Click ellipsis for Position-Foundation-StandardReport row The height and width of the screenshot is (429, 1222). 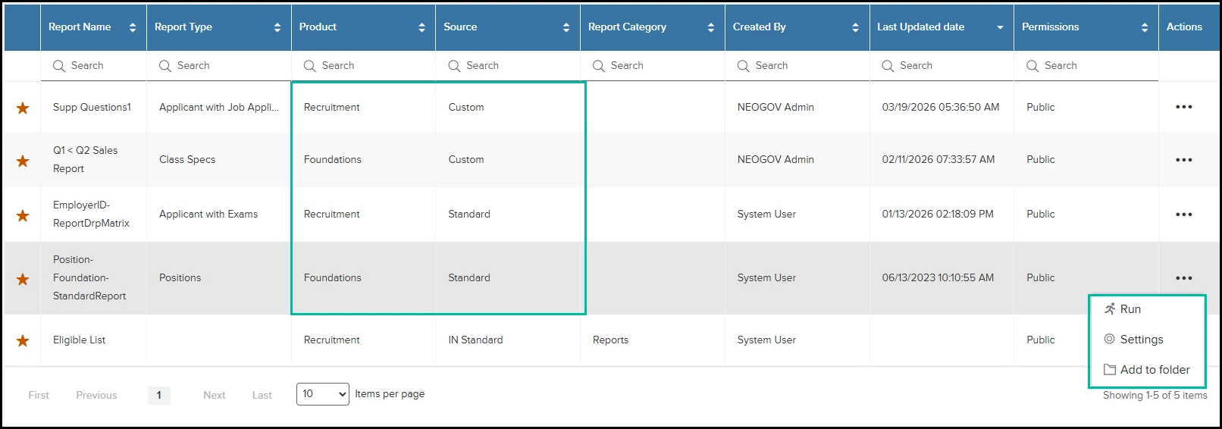1183,278
